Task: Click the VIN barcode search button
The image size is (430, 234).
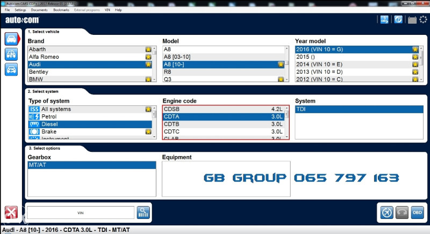Action: (143, 213)
